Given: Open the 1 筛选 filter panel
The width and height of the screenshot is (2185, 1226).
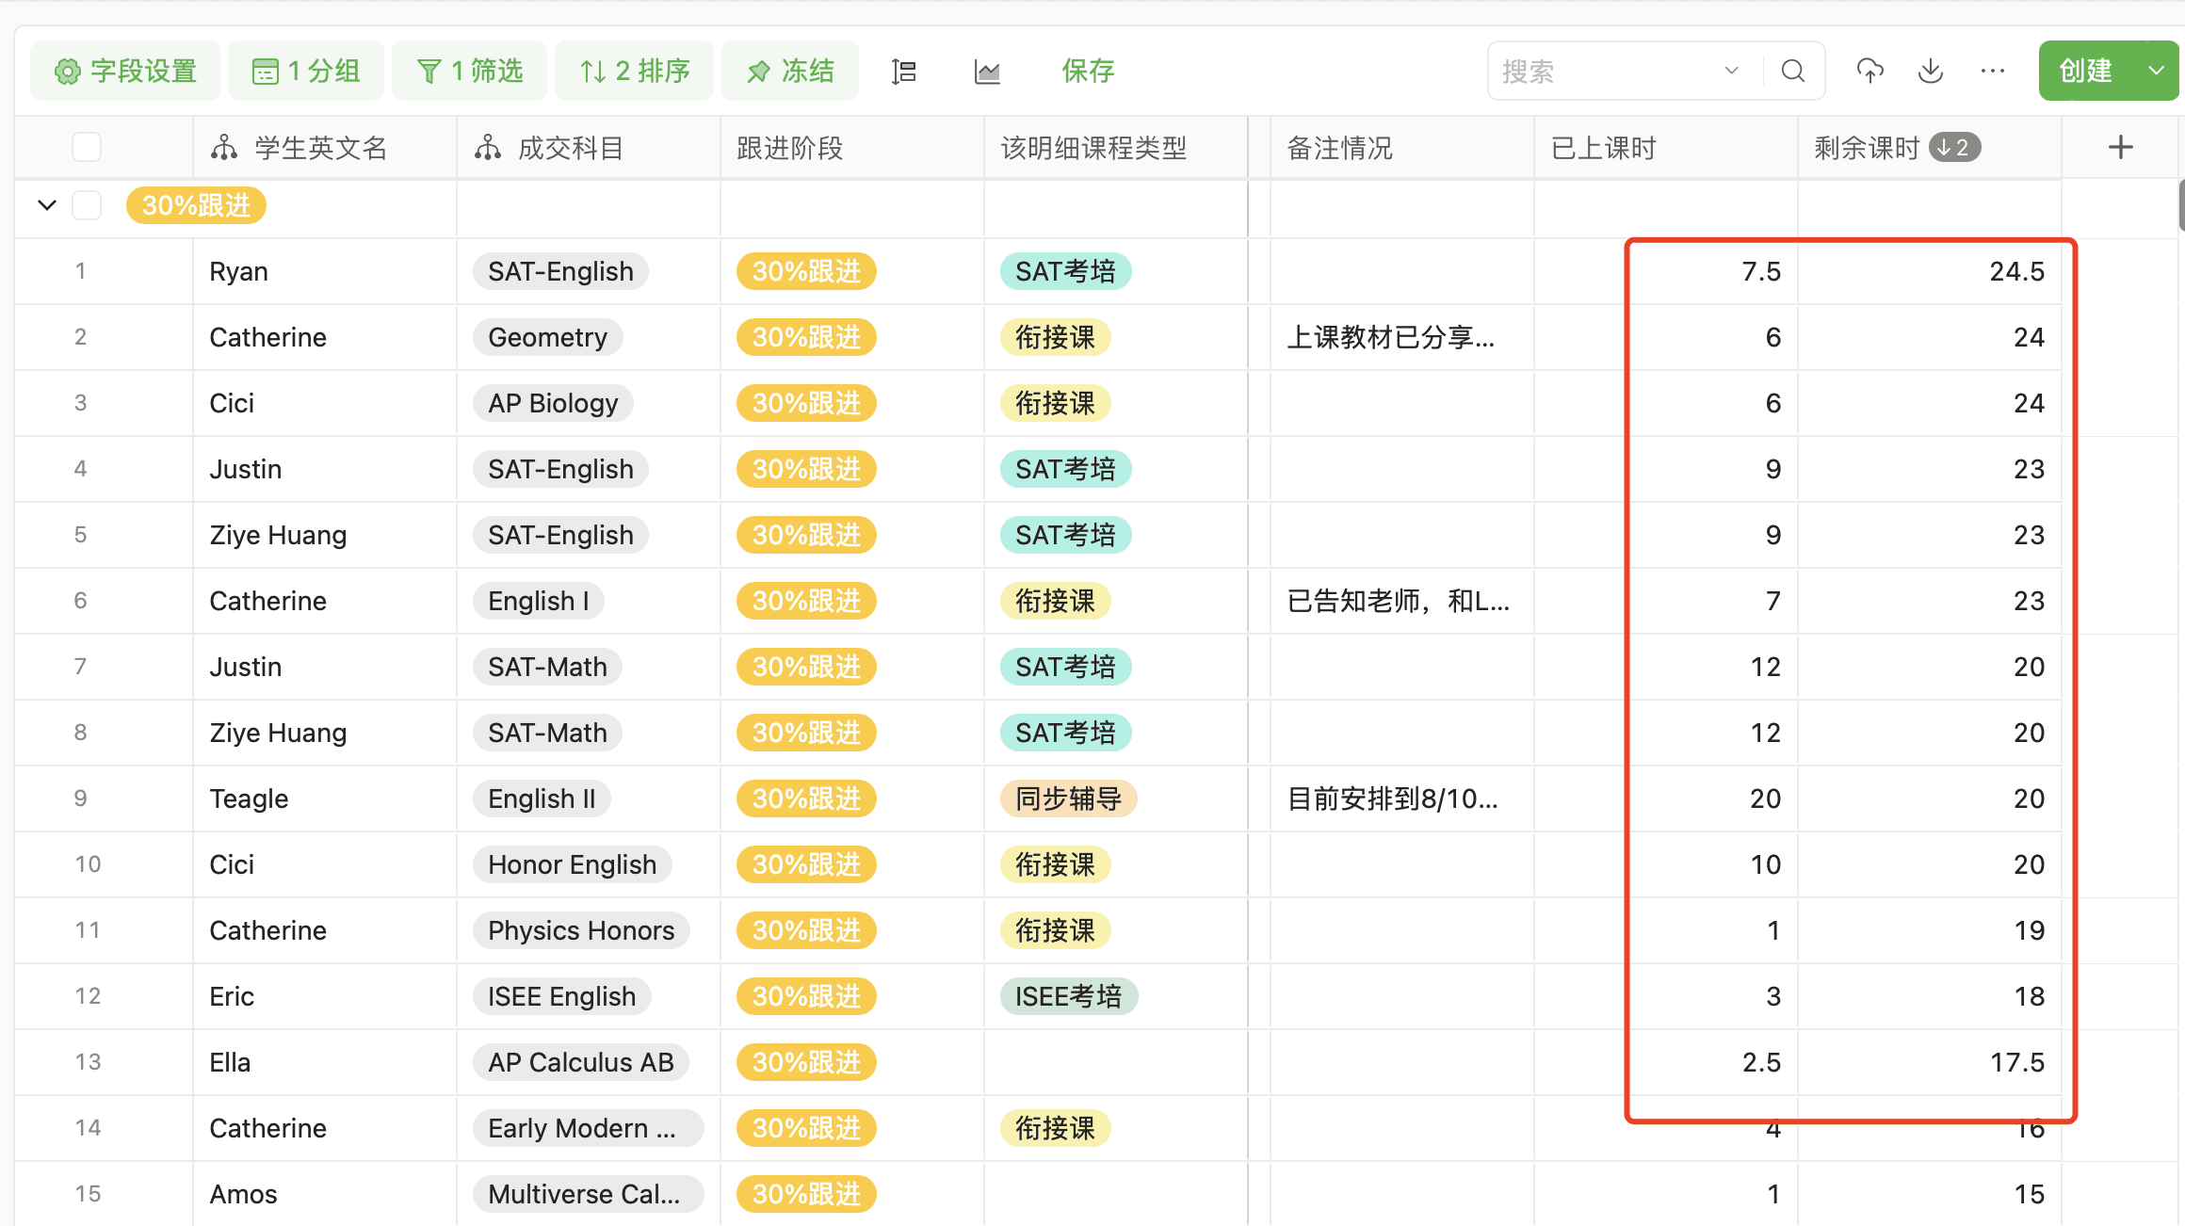Looking at the screenshot, I should pos(469,71).
